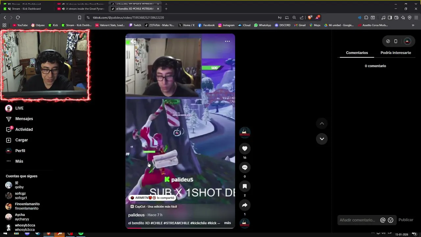Screen dimensions: 421x237
Task: Open the three-dot video options menu
Action: pyautogui.click(x=227, y=41)
